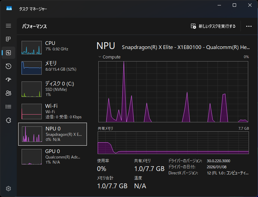Image resolution: width=258 pixels, height=197 pixels.
Task: Maximize the Task Manager window
Action: 234,5
